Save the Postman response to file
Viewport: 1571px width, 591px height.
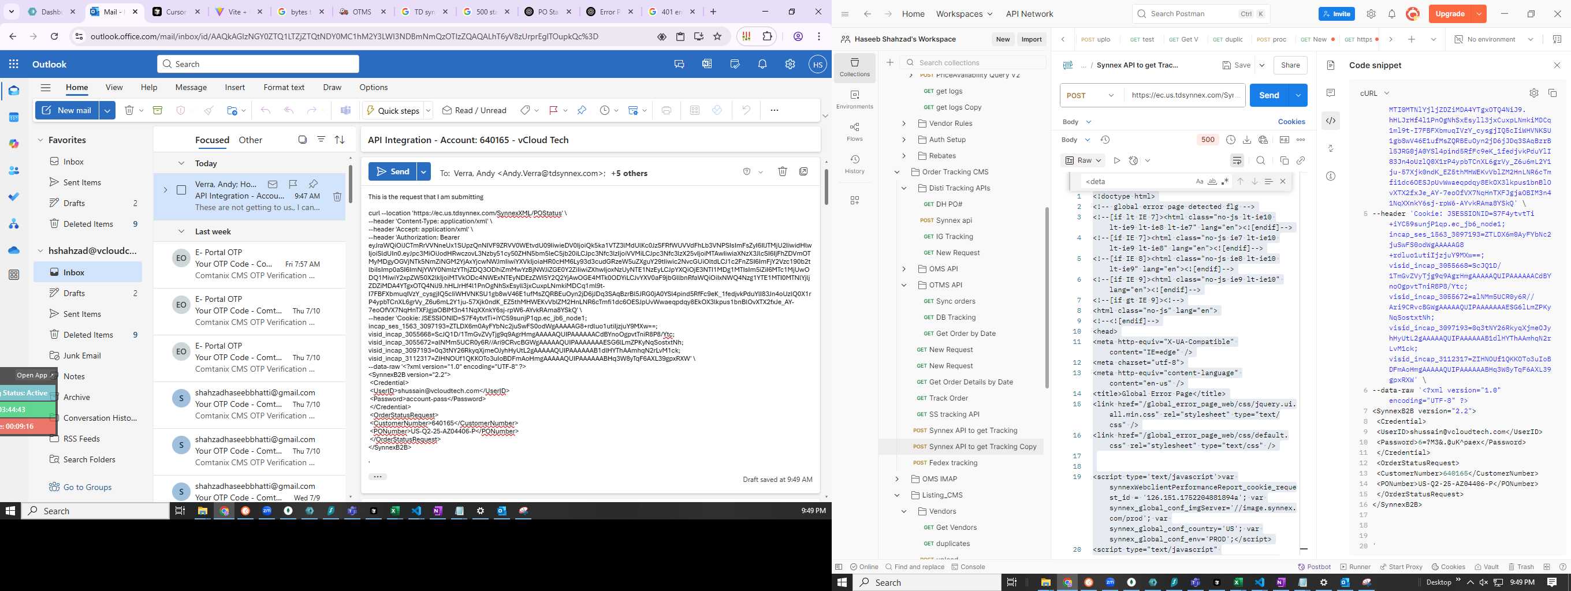point(1246,140)
